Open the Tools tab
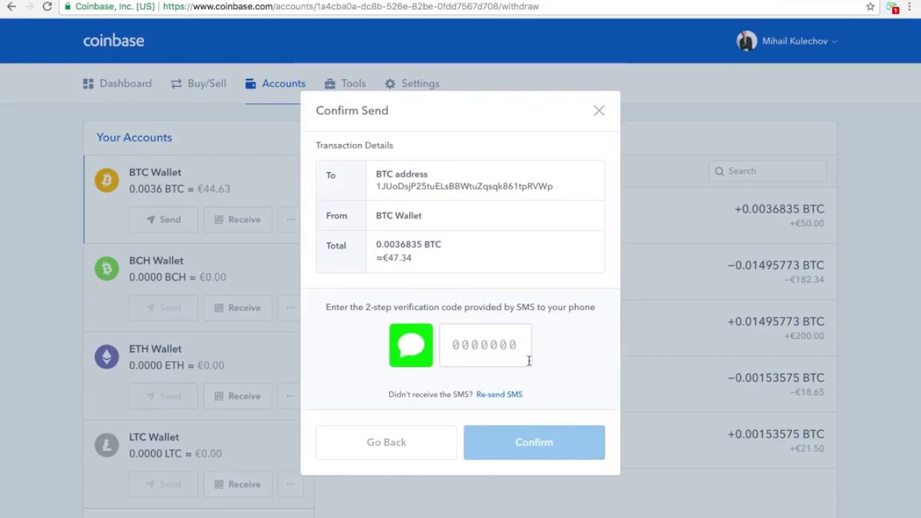921x518 pixels. click(345, 83)
